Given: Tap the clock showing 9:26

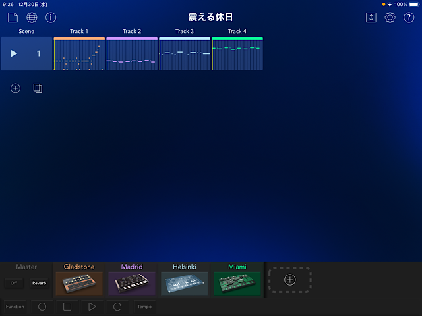Looking at the screenshot, I should [8, 5].
